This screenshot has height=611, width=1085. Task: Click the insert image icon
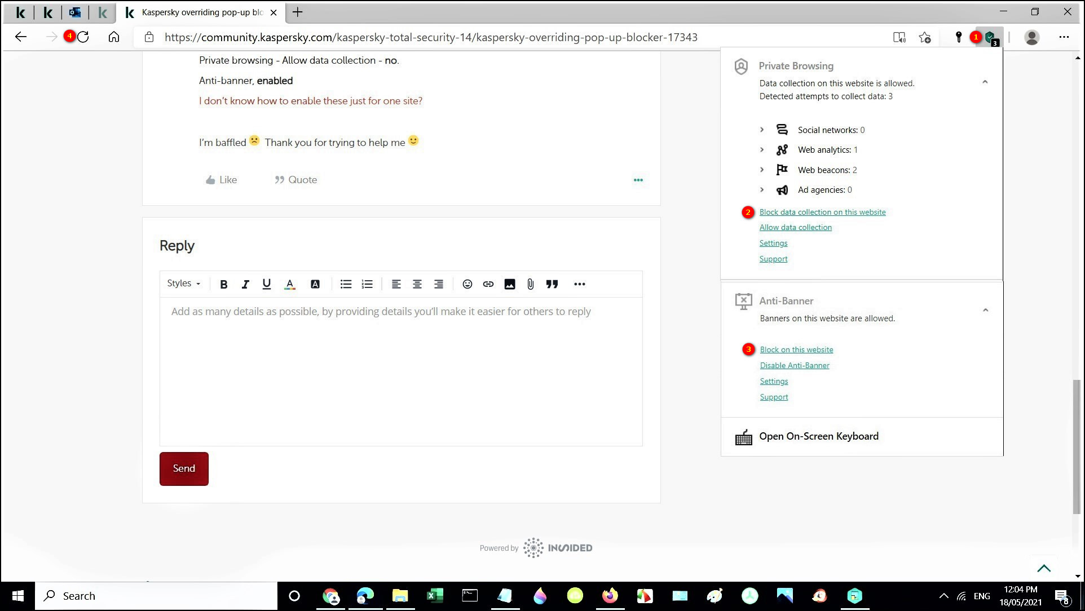tap(509, 284)
